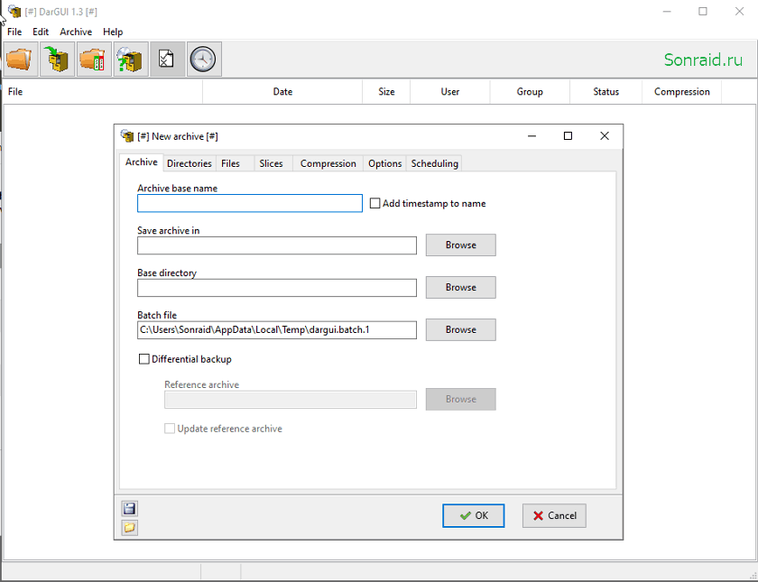This screenshot has height=582, width=758.
Task: Click the Batch file path field
Action: click(277, 330)
